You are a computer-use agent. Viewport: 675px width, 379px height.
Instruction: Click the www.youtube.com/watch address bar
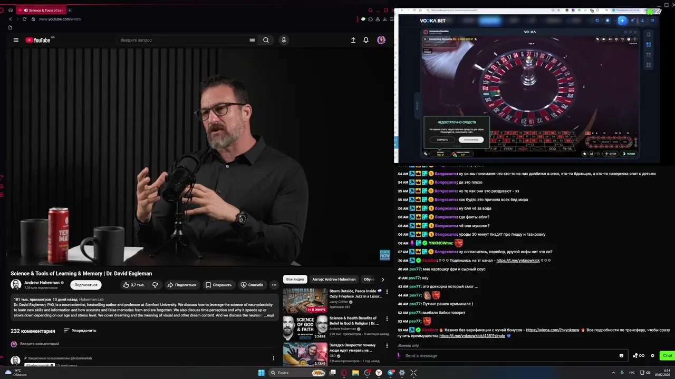60,19
